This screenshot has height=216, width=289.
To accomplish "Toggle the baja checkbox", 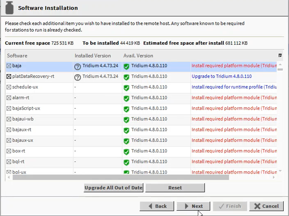I will [x=9, y=66].
